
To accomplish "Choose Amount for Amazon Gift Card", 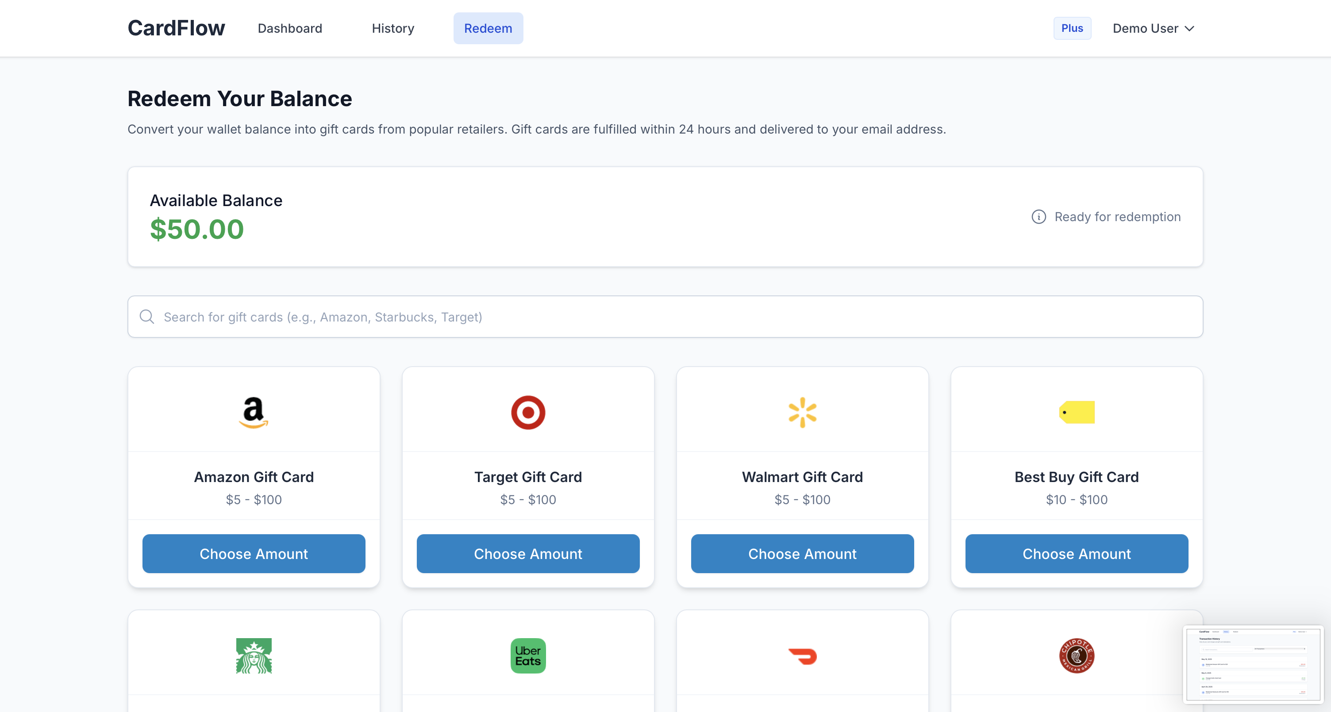I will pos(254,554).
